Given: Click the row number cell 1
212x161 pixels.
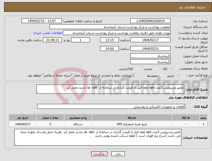Looking at the screenshot, I should [203, 124].
